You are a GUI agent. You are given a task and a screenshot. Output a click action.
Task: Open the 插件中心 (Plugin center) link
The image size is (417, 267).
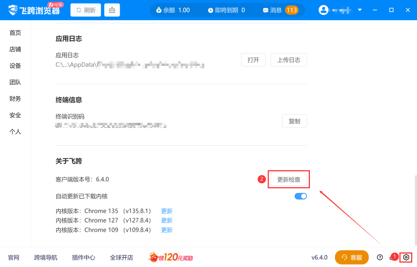tap(83, 258)
